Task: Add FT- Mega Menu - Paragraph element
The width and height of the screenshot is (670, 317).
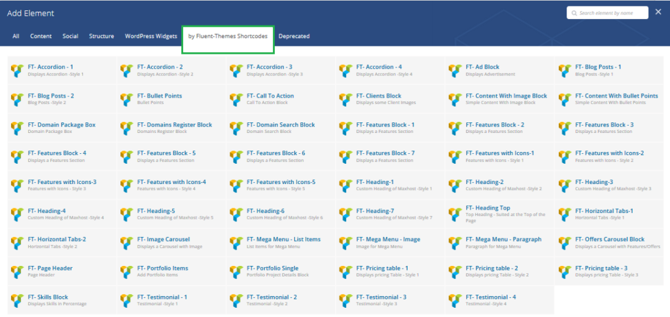Action: tap(503, 240)
